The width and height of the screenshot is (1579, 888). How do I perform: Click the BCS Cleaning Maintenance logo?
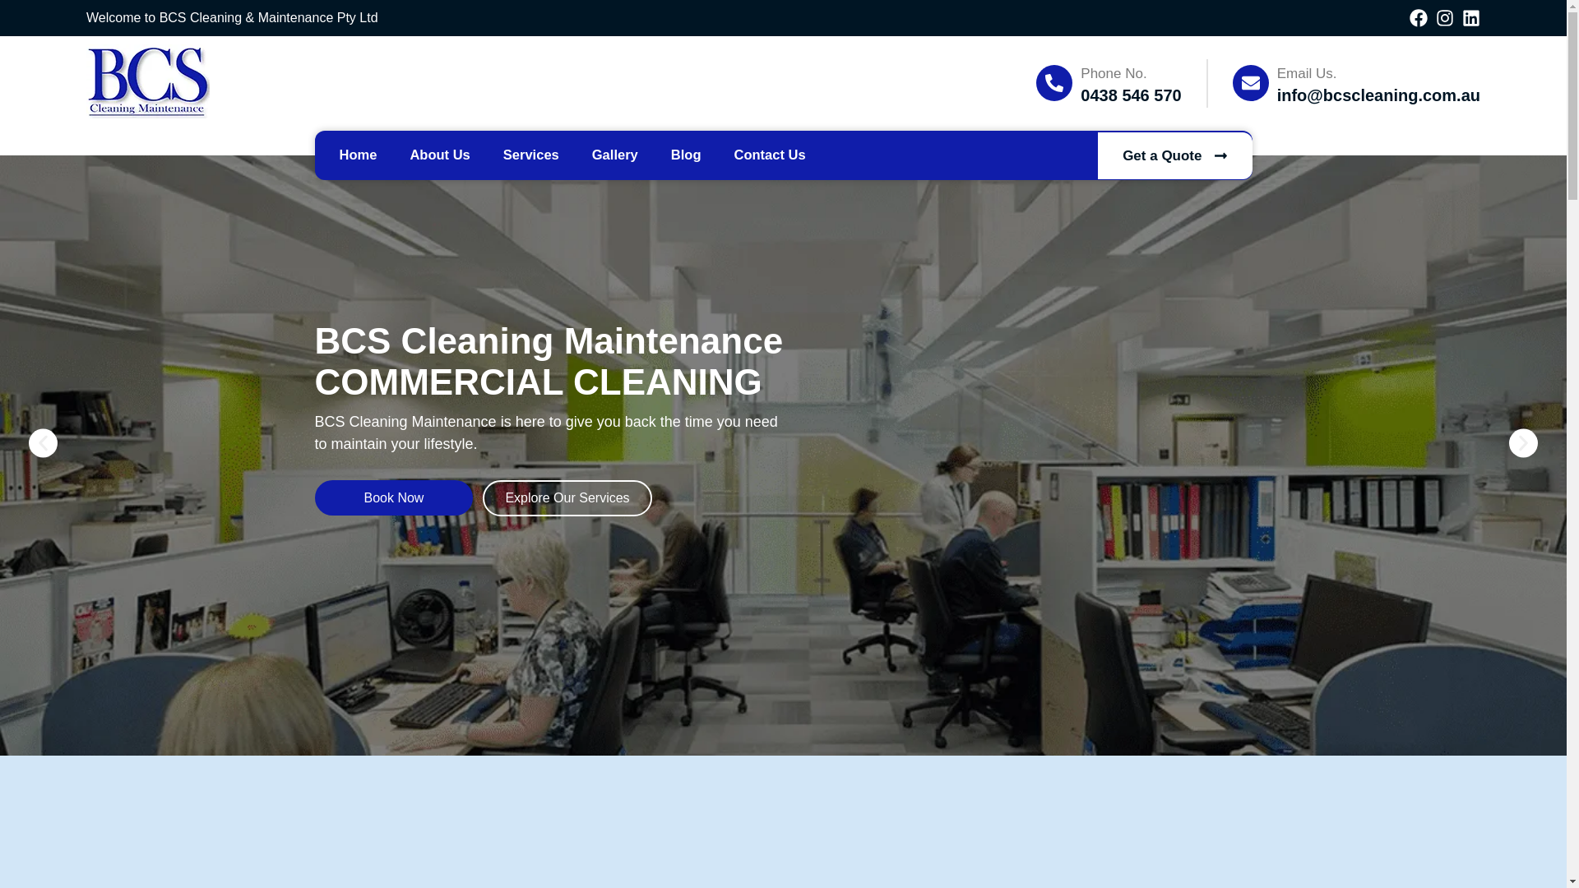[x=148, y=82]
